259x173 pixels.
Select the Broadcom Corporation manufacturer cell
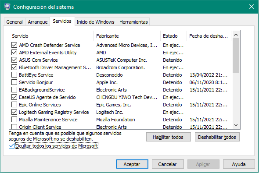point(120,67)
